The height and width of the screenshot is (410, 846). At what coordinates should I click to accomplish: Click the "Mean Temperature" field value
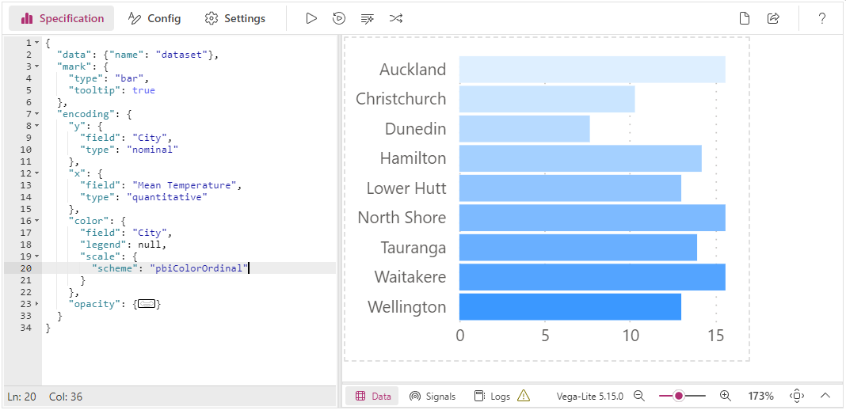pos(184,185)
